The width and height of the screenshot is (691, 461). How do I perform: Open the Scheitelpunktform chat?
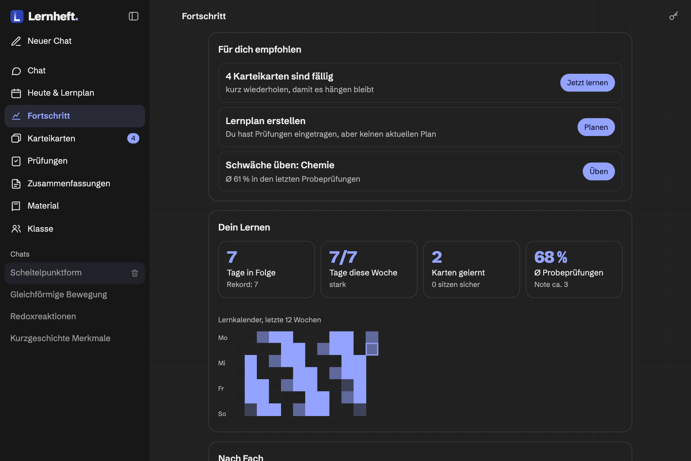click(75, 273)
